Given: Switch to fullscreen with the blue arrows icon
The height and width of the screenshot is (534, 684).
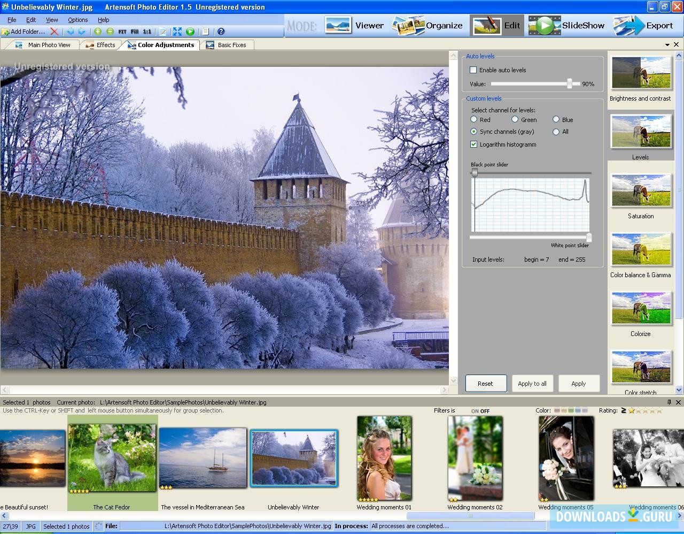Looking at the screenshot, I should point(177,32).
